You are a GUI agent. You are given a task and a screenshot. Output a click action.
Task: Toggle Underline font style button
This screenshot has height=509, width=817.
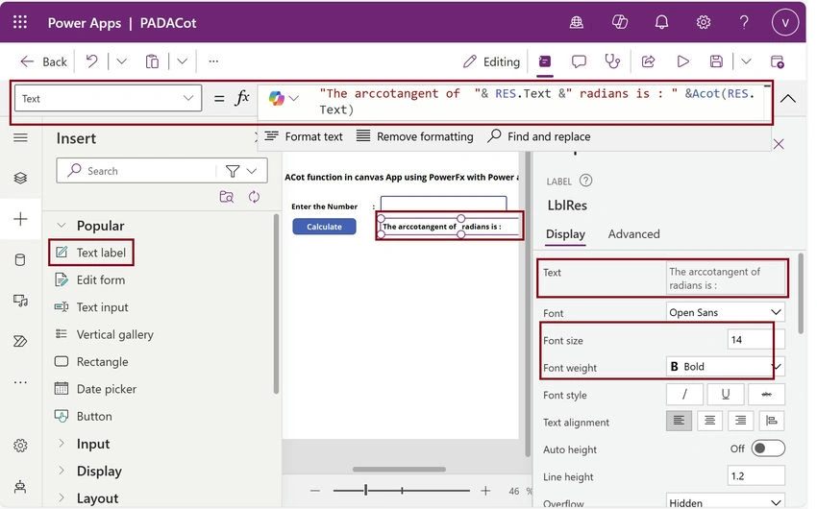click(x=726, y=395)
